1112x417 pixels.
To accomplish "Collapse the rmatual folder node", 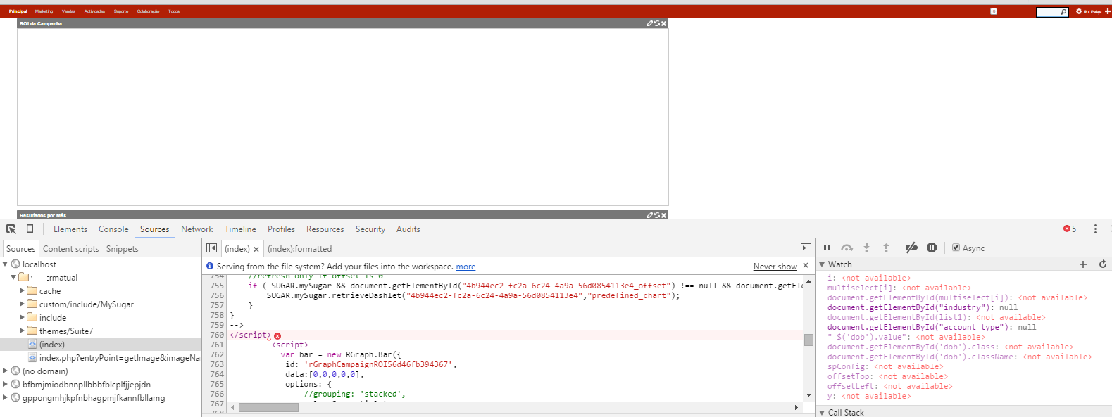I will tap(13, 278).
